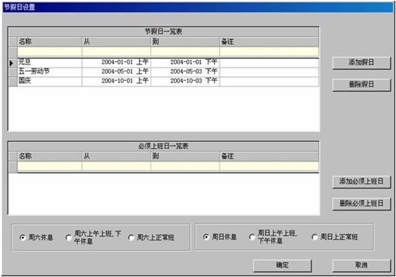Confirm with the 确定 button

tap(282, 266)
